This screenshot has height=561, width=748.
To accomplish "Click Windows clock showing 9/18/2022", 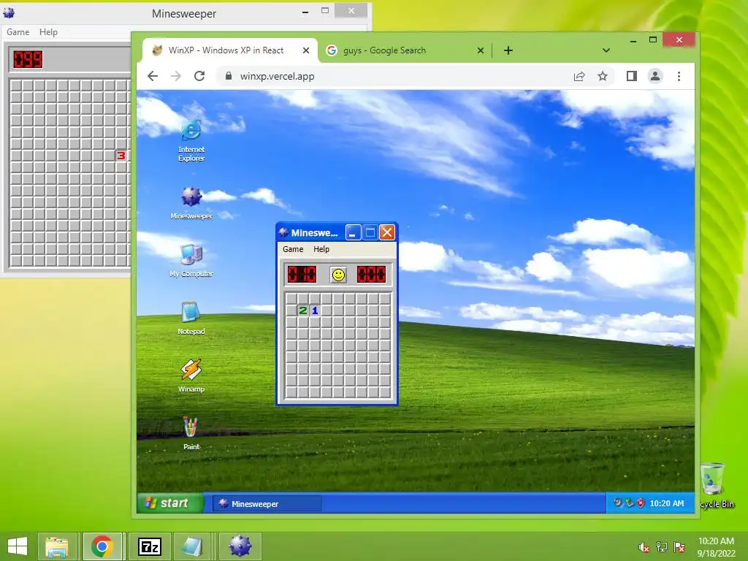I will coord(716,547).
